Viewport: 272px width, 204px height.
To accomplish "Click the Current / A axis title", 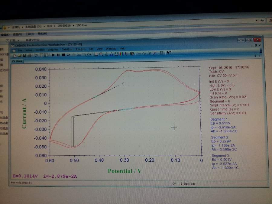I will 24,113.
